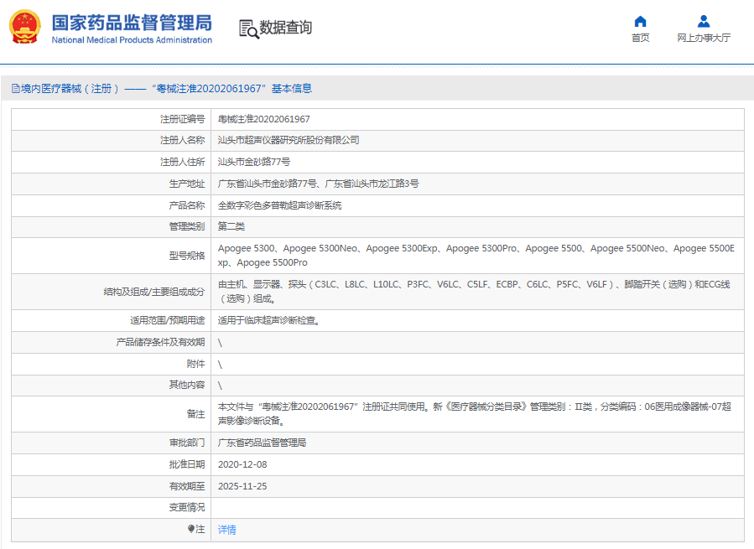Click the 审批部门 row label
The image size is (754, 549).
click(186, 443)
